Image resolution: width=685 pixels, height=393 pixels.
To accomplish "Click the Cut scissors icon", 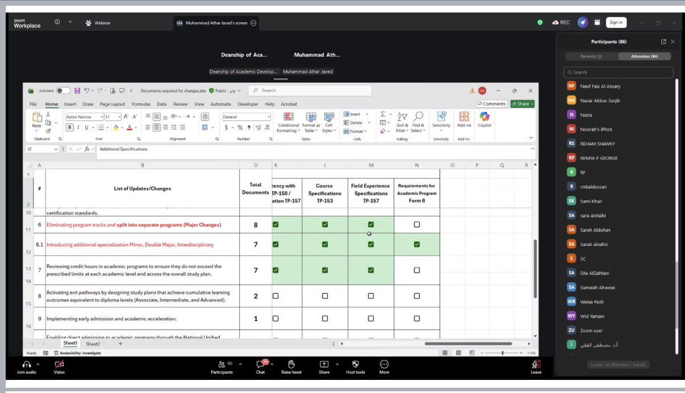I will click(48, 115).
